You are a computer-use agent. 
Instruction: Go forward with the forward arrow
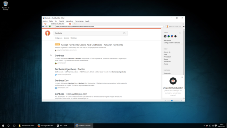(46, 27)
